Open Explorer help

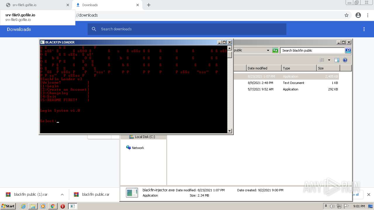click(x=345, y=60)
